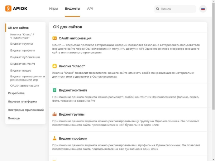
Task: Open Кнопка "Класс" / "Поделиться" sidebar link
Action: (x=22, y=36)
